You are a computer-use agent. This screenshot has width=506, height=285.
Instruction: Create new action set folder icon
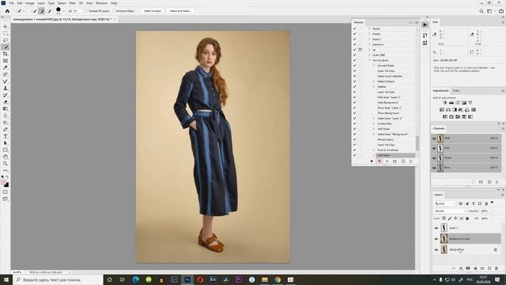pos(395,161)
